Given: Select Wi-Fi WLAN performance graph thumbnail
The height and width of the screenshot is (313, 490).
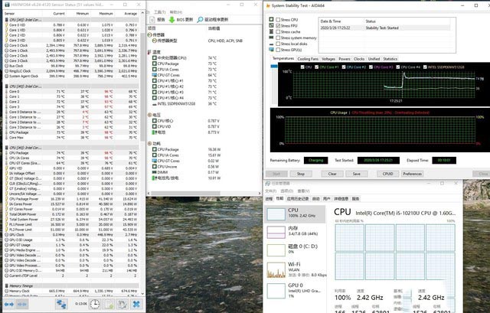Looking at the screenshot, I should (x=276, y=270).
